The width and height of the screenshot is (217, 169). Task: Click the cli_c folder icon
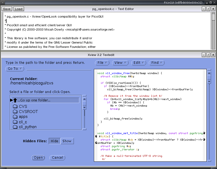click(15, 122)
